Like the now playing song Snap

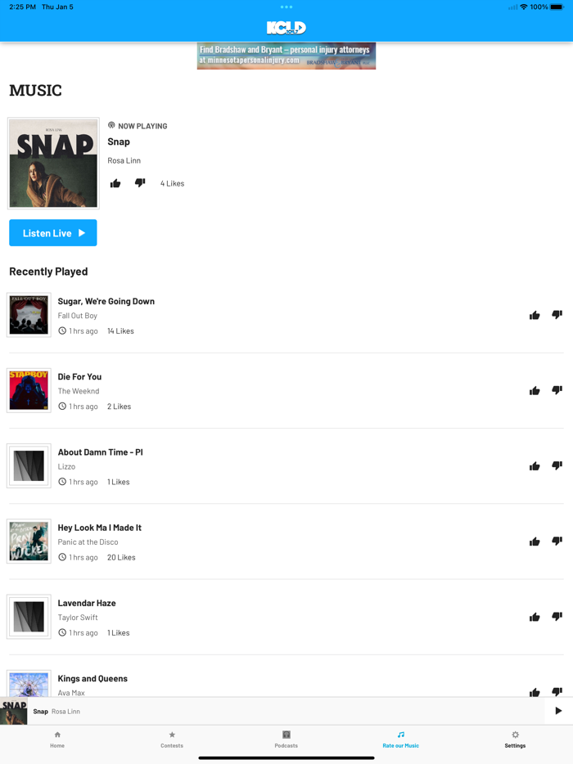[x=115, y=183]
